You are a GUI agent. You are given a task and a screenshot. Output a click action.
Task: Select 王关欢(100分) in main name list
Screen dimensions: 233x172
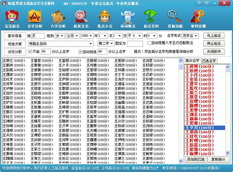click(x=14, y=135)
